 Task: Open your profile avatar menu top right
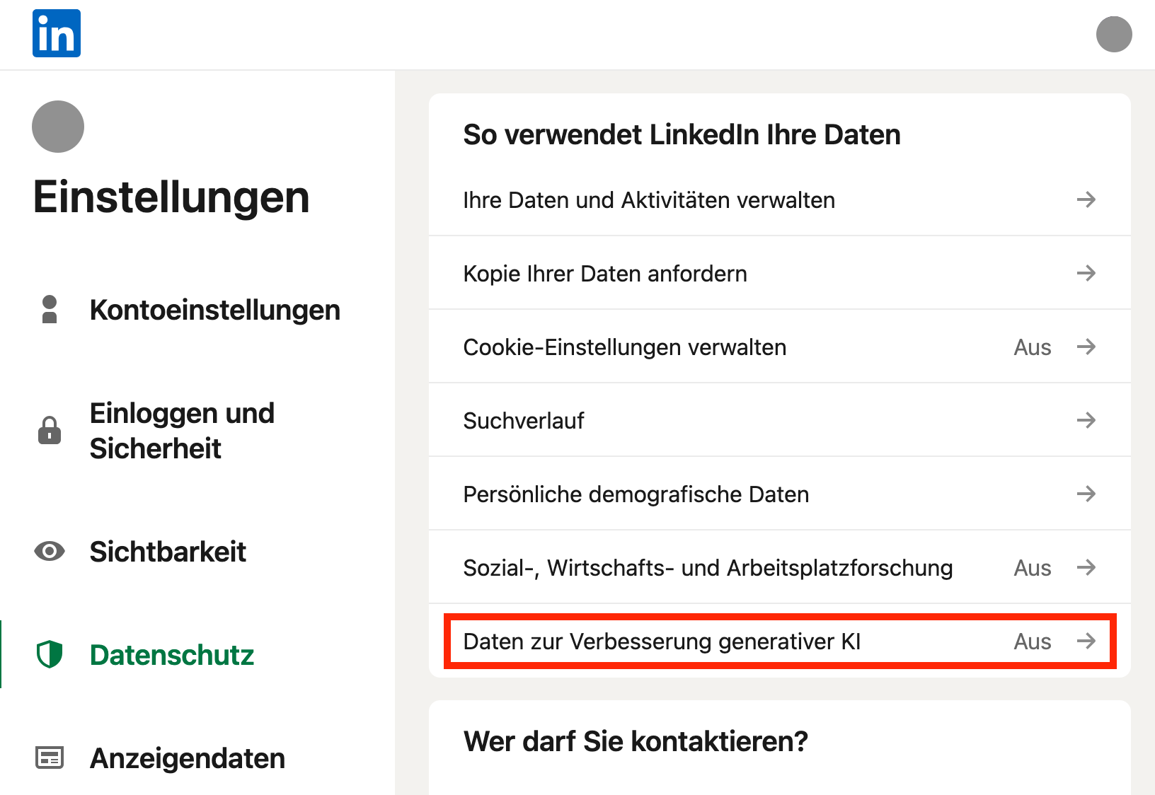click(x=1114, y=34)
